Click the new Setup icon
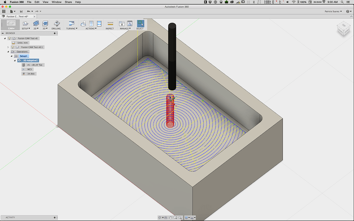This screenshot has width=354, height=221. click(x=26, y=24)
